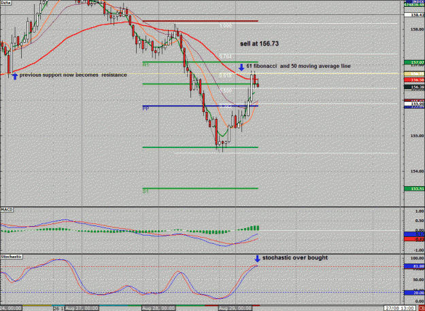Click the white 158.42 price tag
The height and width of the screenshot is (311, 425).
tap(414, 15)
